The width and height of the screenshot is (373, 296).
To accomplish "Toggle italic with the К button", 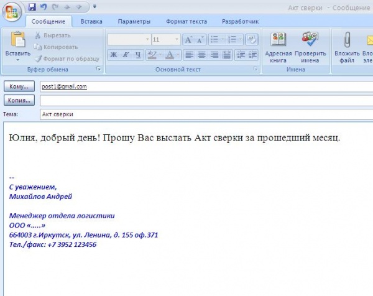I will pyautogui.click(x=126, y=55).
